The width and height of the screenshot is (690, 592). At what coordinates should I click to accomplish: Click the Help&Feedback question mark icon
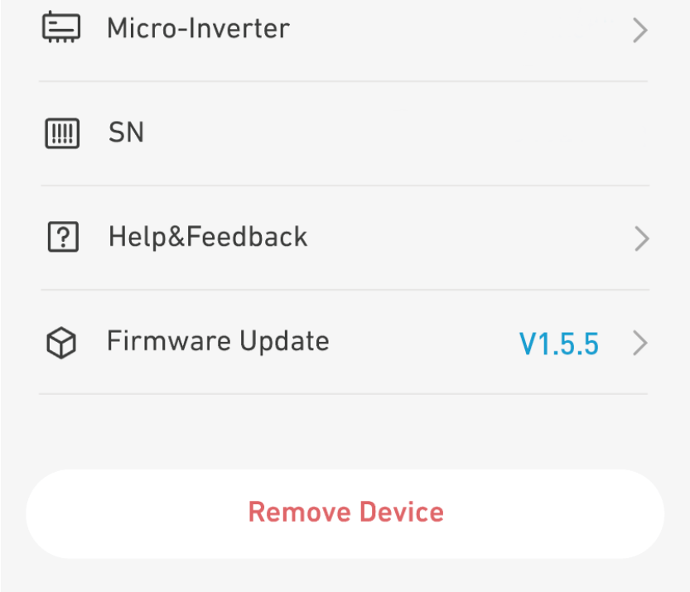pos(62,238)
